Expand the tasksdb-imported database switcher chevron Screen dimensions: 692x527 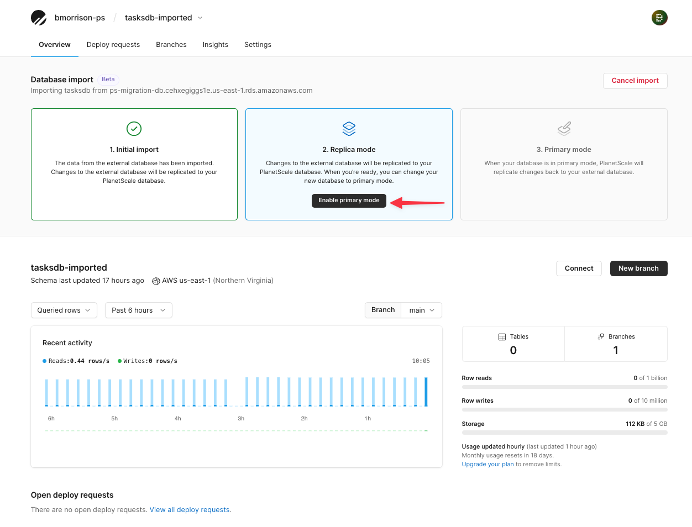[200, 18]
